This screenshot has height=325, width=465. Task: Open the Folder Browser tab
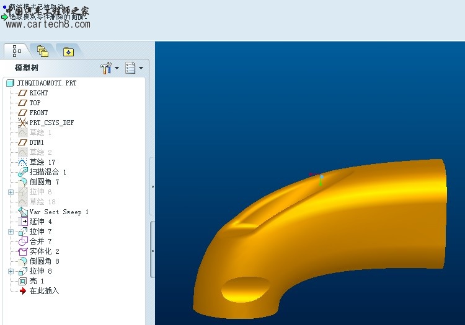42,50
